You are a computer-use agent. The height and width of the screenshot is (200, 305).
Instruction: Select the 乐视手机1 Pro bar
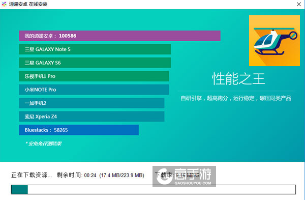tap(94, 76)
